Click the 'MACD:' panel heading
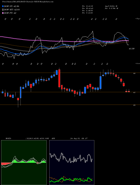 click(8, 138)
